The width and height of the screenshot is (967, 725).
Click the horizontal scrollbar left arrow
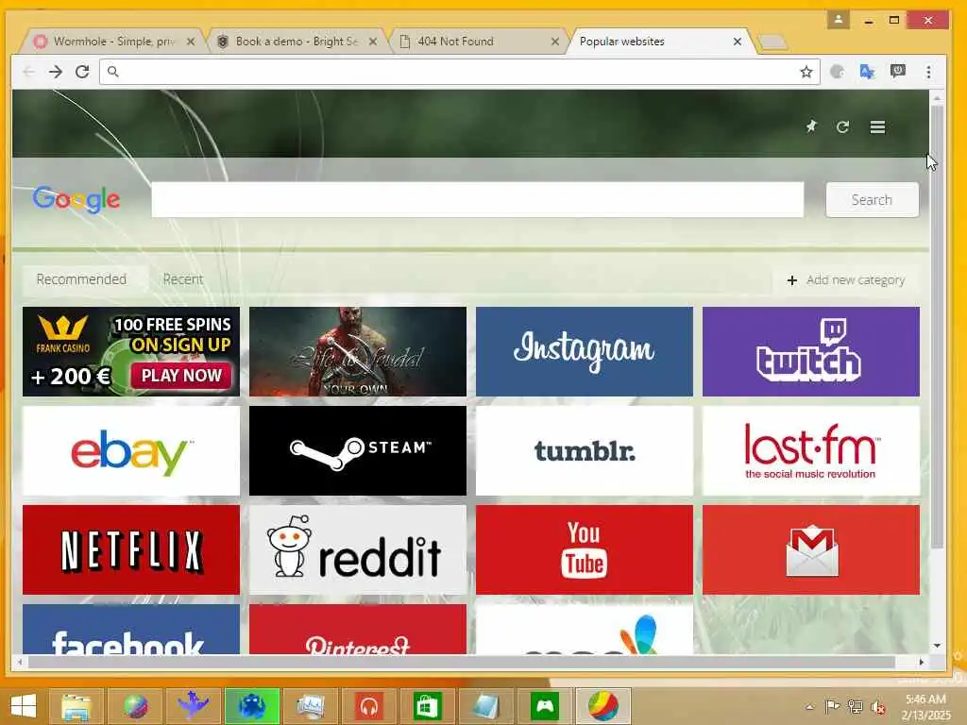[20, 662]
